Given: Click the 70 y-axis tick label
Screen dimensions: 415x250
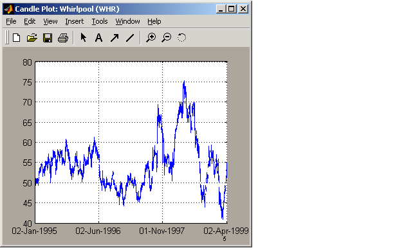Looking at the screenshot, I should tap(27, 103).
